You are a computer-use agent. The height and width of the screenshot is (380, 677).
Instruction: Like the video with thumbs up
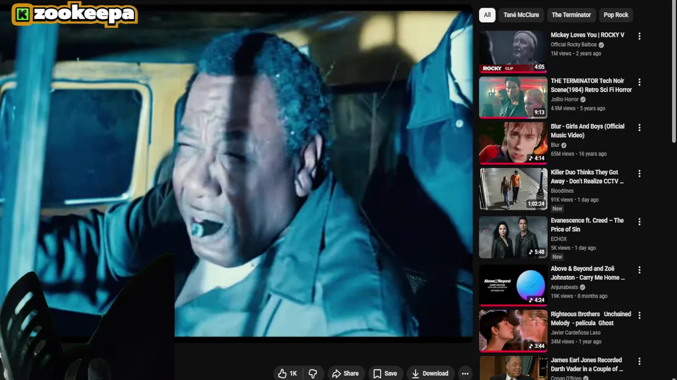(288, 373)
